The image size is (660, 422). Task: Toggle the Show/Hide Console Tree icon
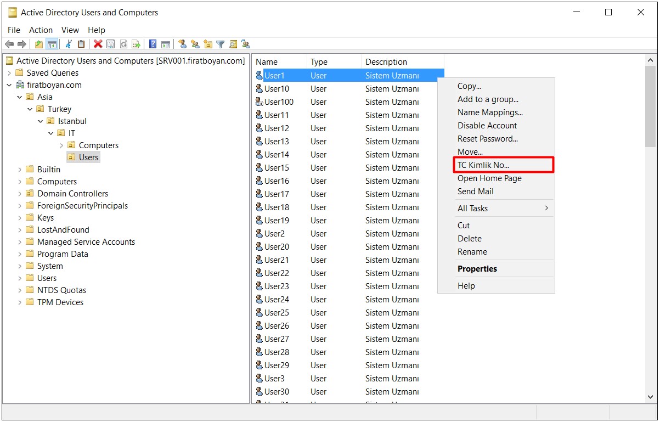(52, 44)
